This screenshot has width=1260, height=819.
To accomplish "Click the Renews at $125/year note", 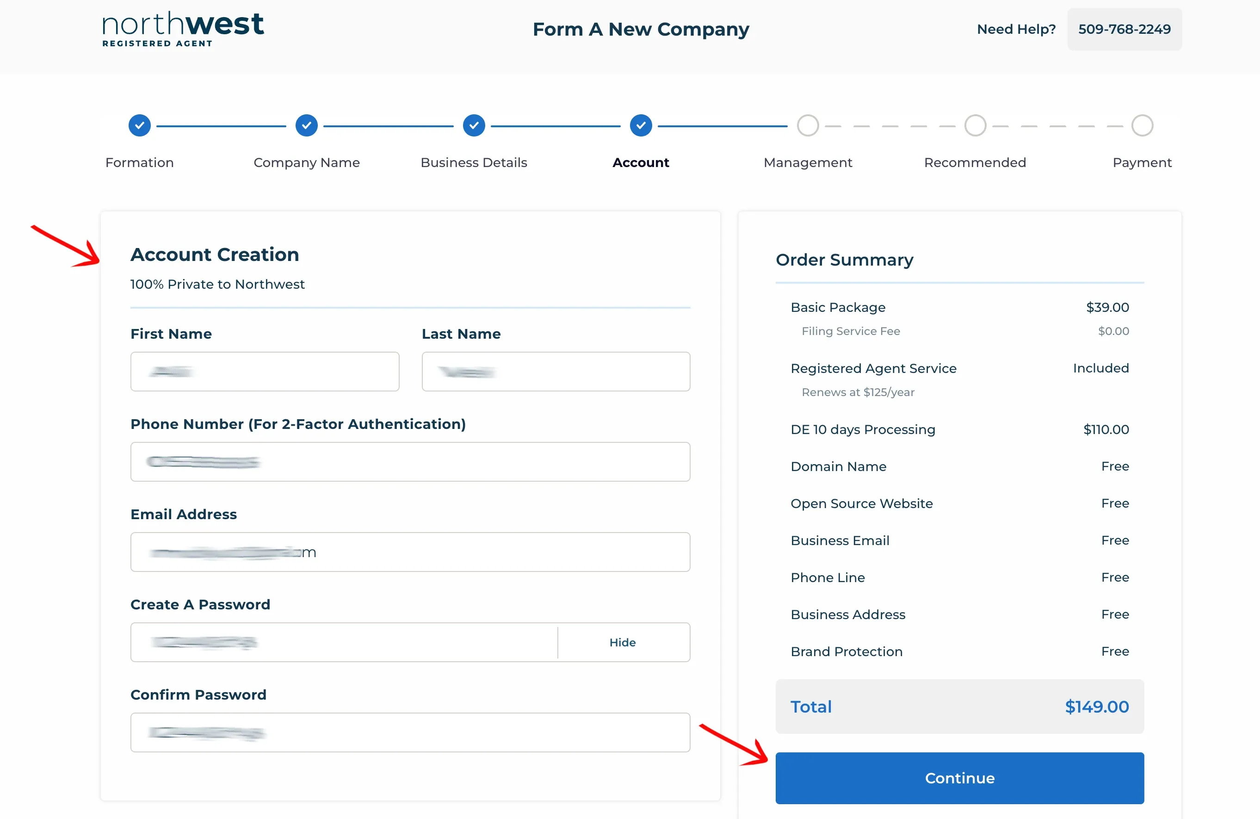I will tap(858, 392).
